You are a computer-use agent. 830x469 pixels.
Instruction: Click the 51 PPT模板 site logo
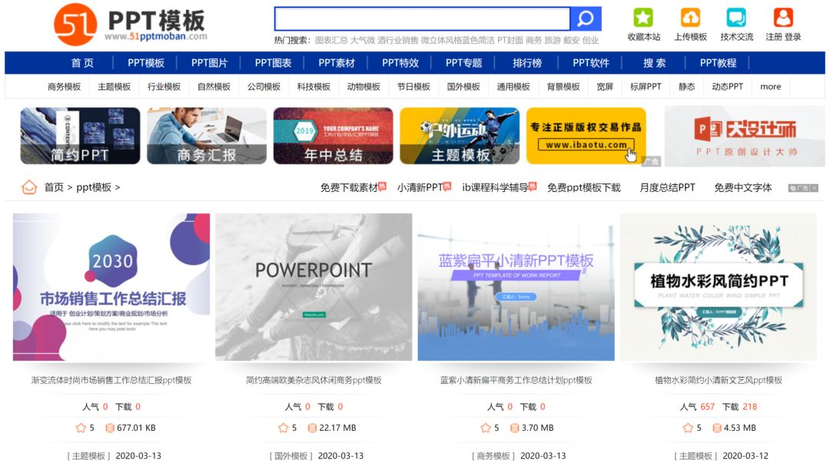131,25
